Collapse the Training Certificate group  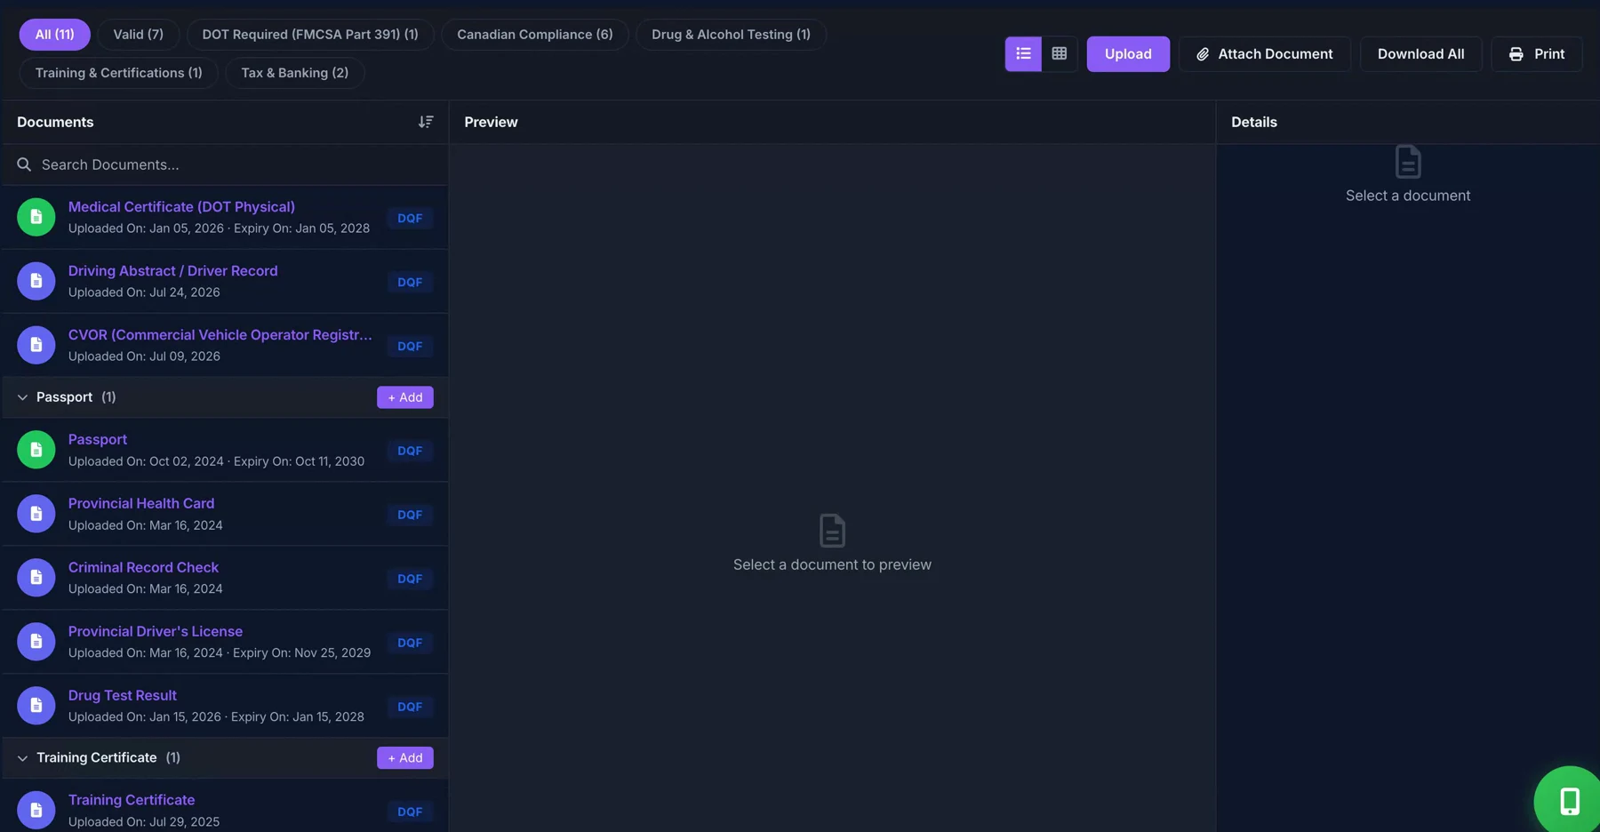coord(22,758)
